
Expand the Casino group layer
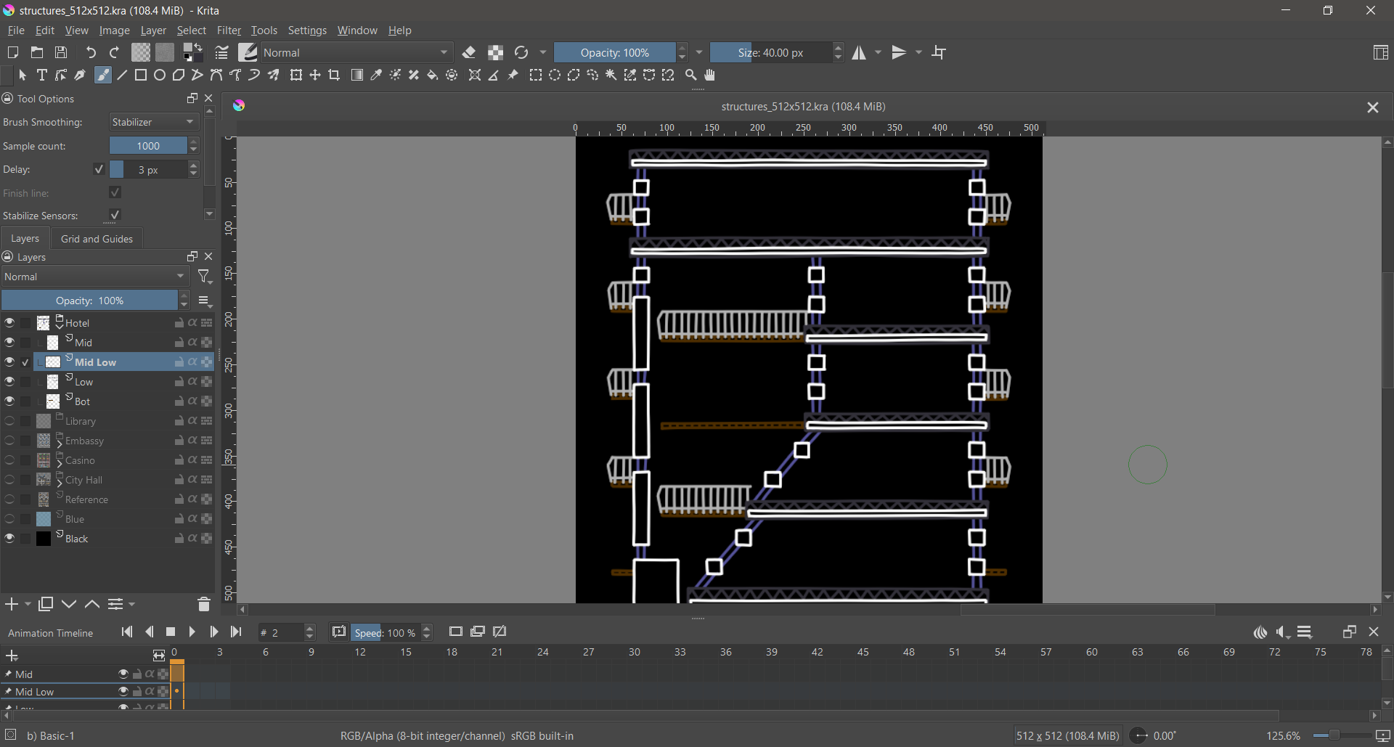click(60, 460)
